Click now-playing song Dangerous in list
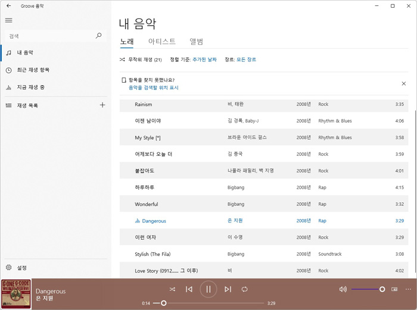Image resolution: width=417 pixels, height=310 pixels. (x=264, y=221)
